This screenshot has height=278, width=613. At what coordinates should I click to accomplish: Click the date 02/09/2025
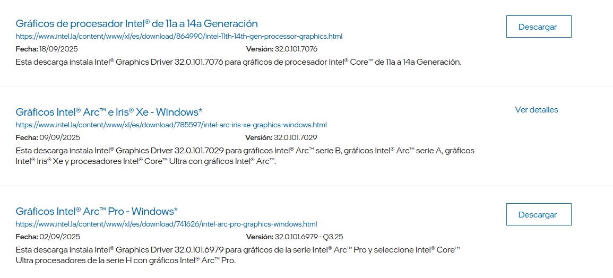59,237
